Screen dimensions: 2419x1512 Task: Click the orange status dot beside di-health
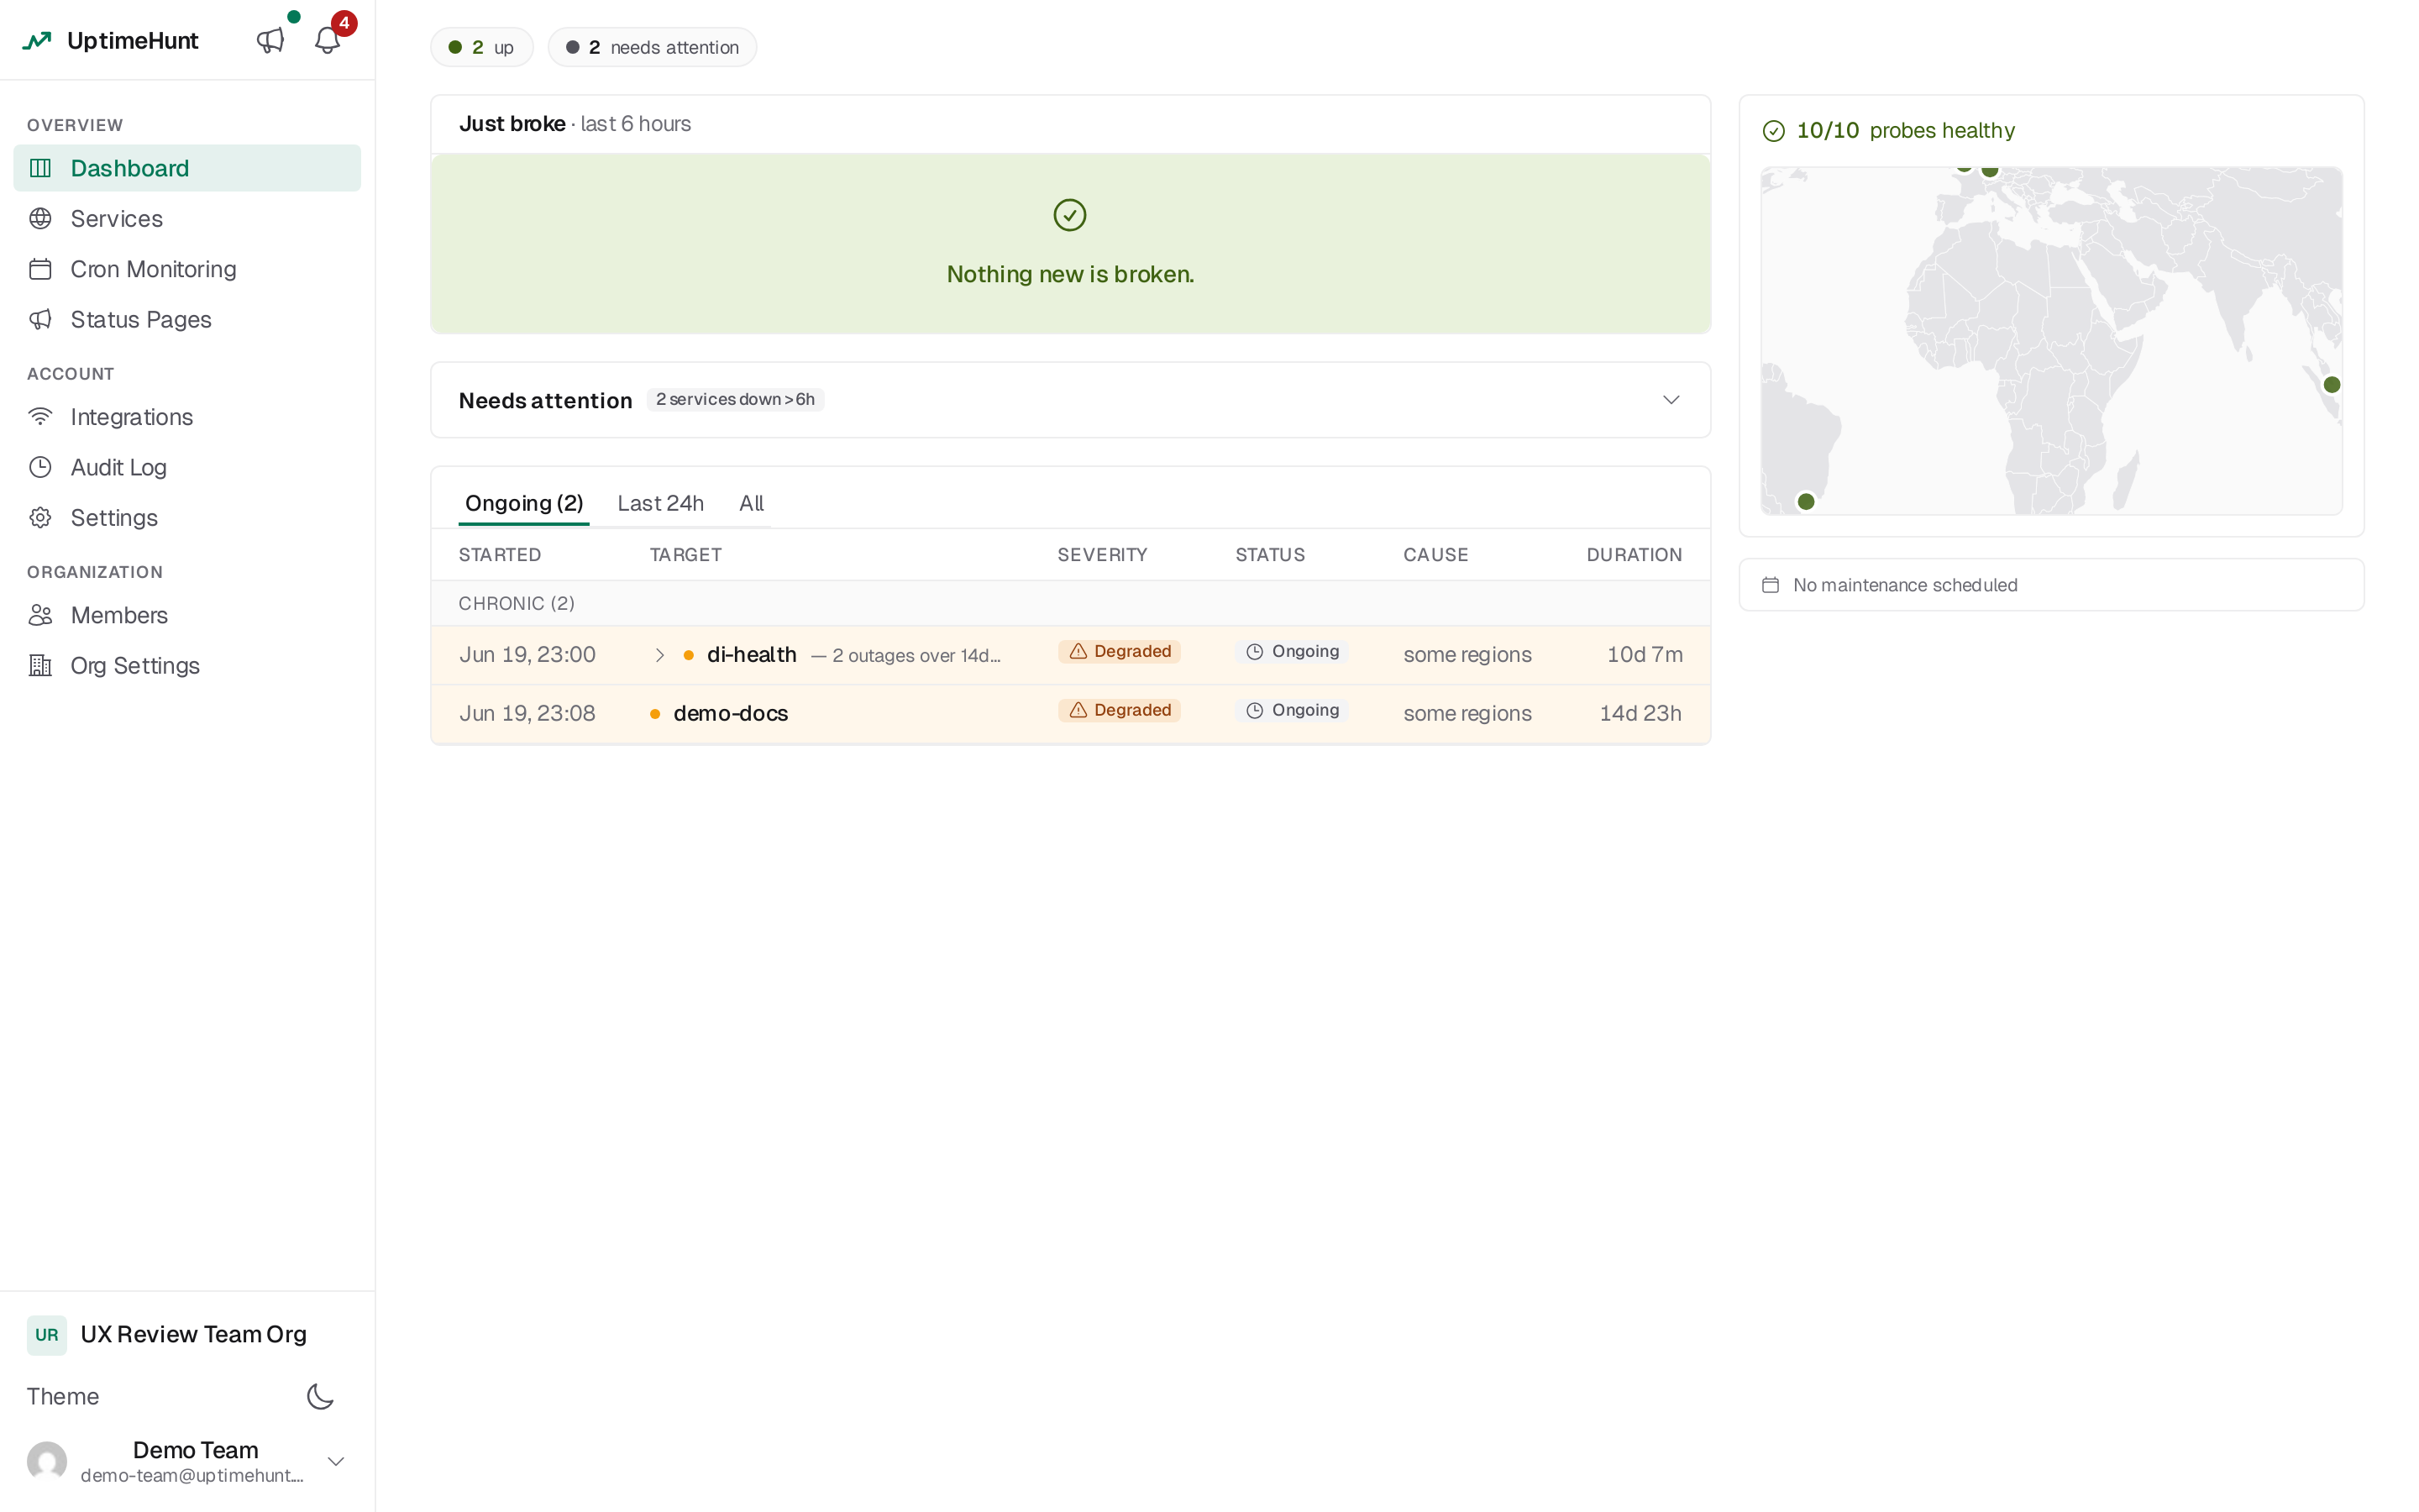point(689,655)
